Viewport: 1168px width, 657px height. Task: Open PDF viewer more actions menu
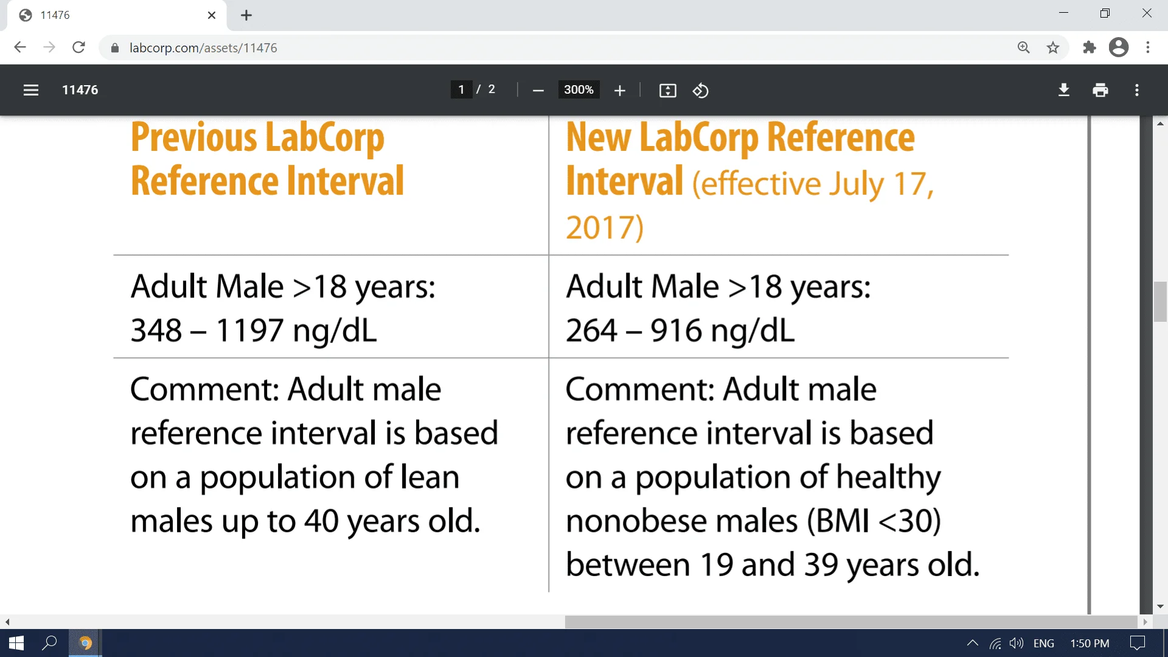(1136, 90)
